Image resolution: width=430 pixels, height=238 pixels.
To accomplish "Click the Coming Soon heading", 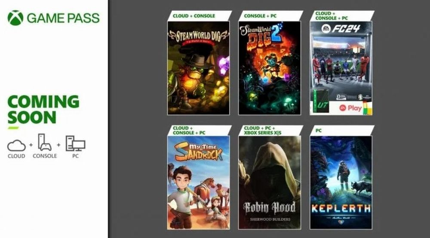I will click(x=43, y=110).
